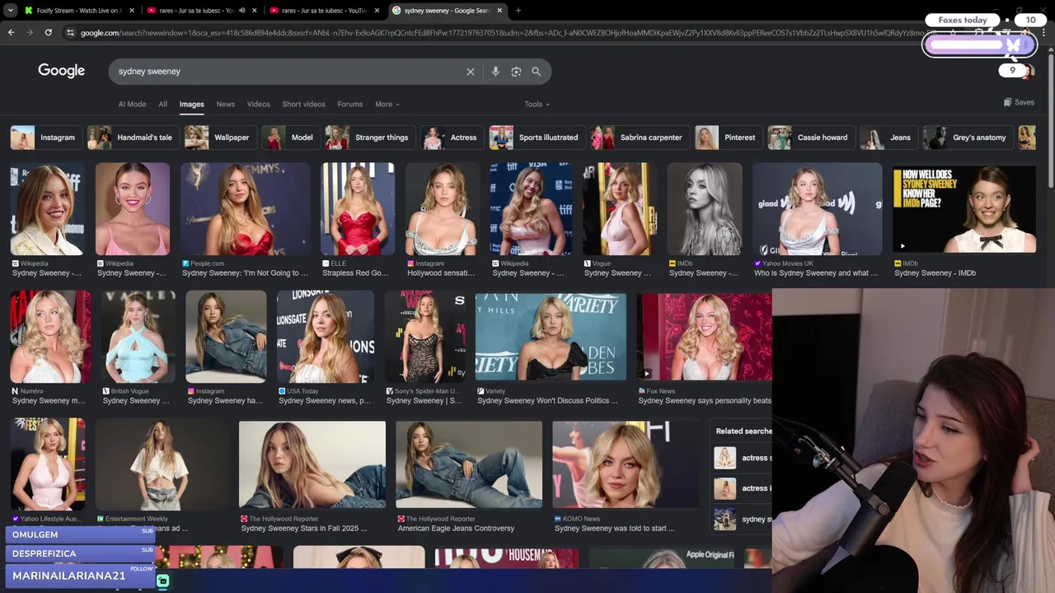Open the ELLE Strapless Red image thumbnail
This screenshot has height=593, width=1055.
pyautogui.click(x=358, y=209)
